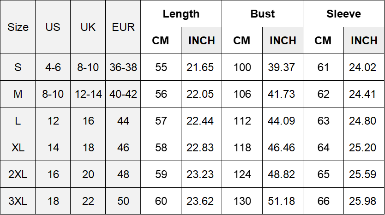Click the 2XL size row label

(x=18, y=174)
